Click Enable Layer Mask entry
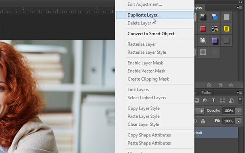245x153 pixels. 155,63
